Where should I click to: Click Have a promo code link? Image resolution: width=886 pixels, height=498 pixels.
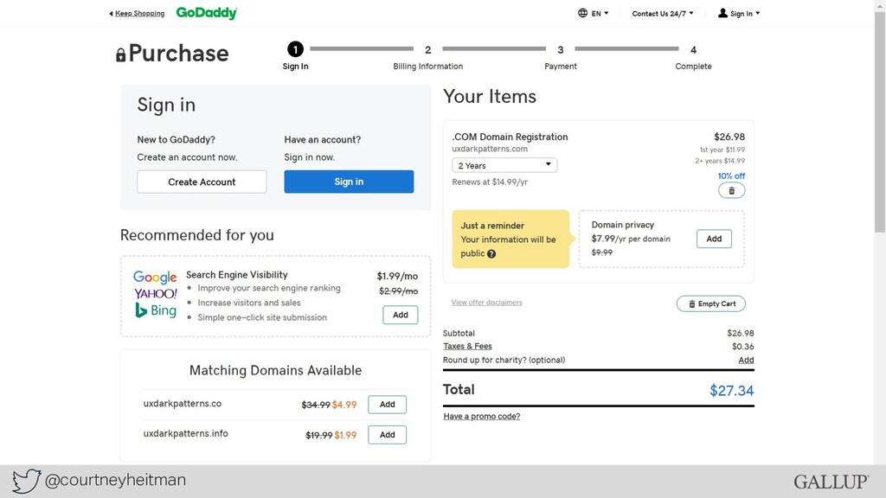[481, 416]
